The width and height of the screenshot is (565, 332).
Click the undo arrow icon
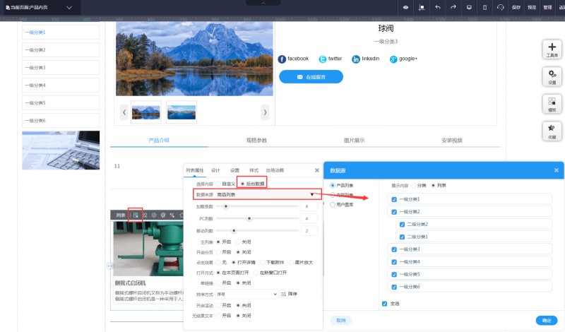tap(437, 7)
